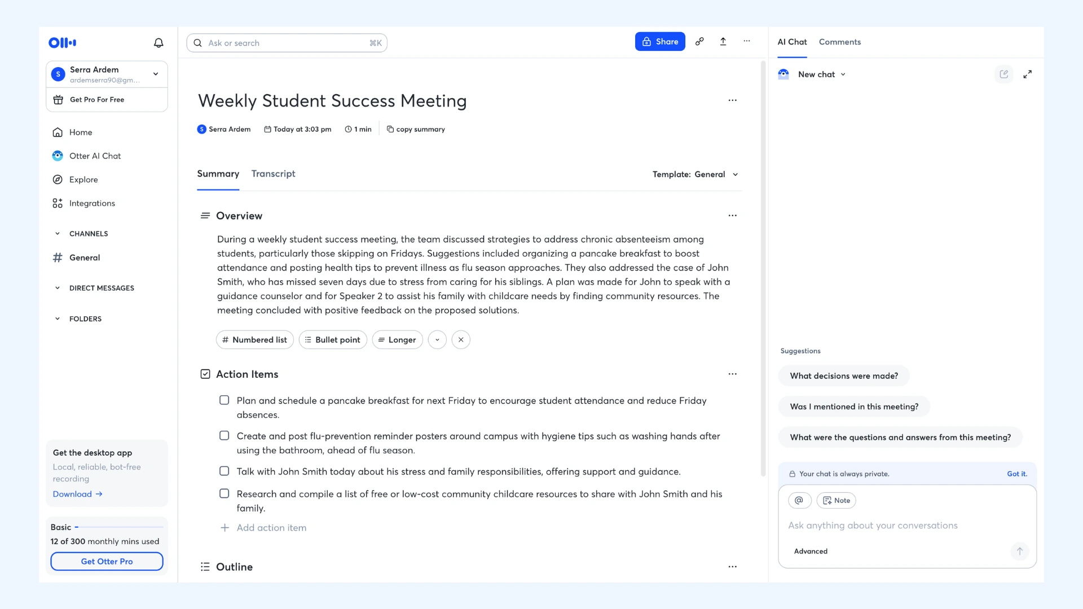Click the @ mention button in chat
The width and height of the screenshot is (1083, 609).
tap(799, 500)
